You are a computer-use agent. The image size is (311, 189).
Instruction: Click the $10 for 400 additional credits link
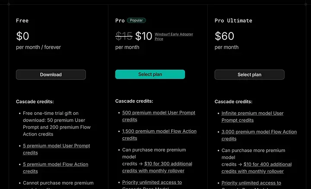click(x=268, y=164)
